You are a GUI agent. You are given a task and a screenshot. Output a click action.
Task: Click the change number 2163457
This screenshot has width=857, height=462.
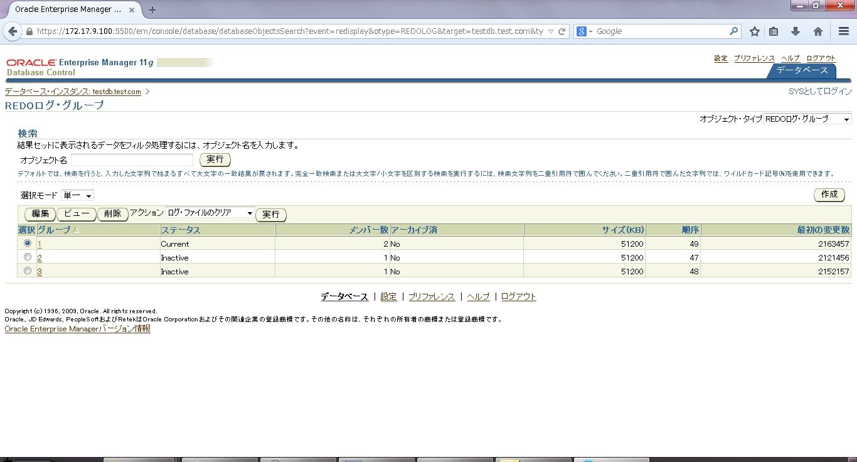coord(833,244)
